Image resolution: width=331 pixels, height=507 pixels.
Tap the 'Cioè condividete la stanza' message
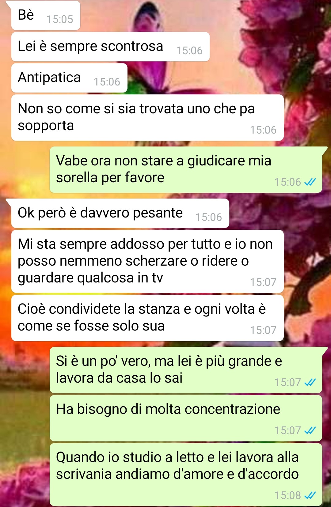(147, 318)
